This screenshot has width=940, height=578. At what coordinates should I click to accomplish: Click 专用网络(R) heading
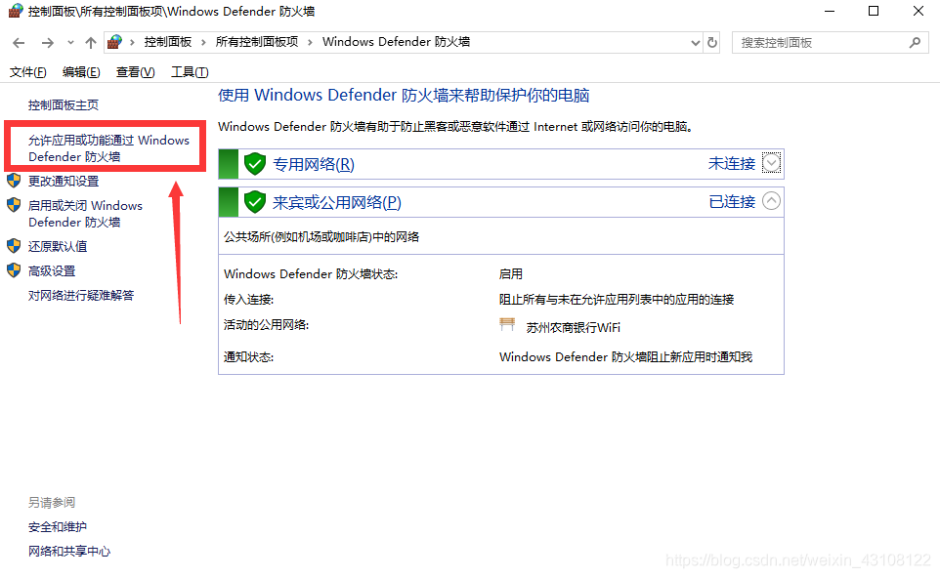pos(314,164)
